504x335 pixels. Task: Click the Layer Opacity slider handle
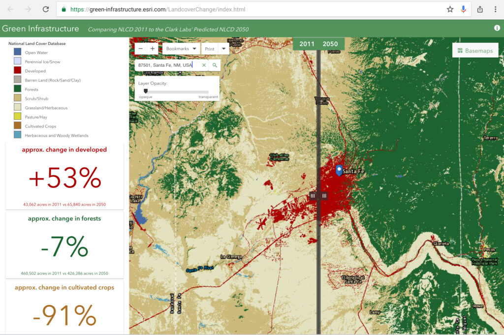click(x=146, y=91)
